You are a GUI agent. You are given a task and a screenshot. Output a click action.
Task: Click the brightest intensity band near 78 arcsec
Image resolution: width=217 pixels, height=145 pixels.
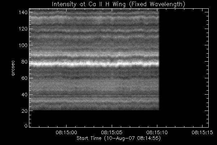pos(94,64)
